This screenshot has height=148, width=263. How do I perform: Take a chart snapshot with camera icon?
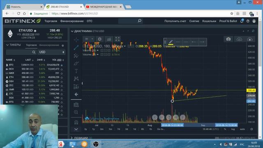(228, 39)
